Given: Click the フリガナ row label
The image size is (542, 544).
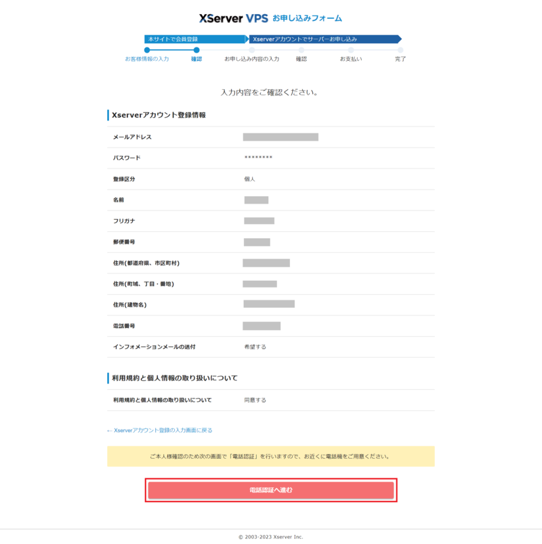Looking at the screenshot, I should 124,221.
